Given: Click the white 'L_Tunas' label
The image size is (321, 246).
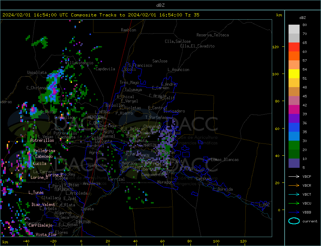Looking at the screenshot, I should coord(36,192).
